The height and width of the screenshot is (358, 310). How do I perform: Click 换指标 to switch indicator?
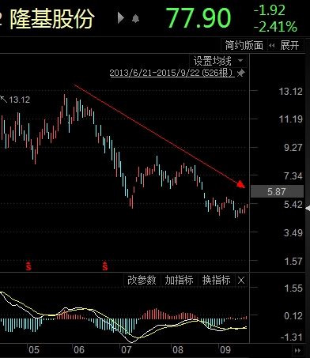tap(217, 280)
